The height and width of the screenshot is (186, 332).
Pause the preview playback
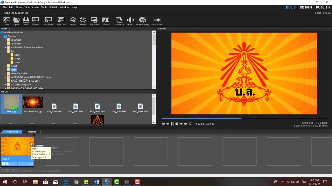(x=172, y=124)
